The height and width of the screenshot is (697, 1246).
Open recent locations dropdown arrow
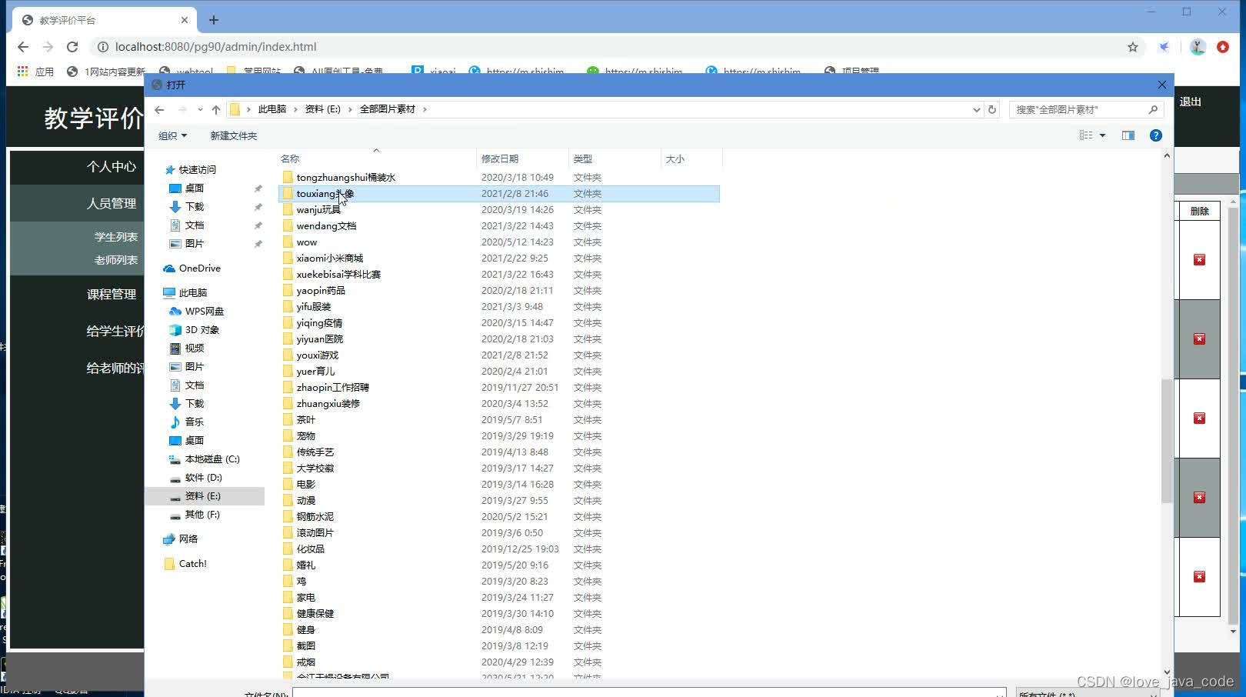click(x=200, y=109)
